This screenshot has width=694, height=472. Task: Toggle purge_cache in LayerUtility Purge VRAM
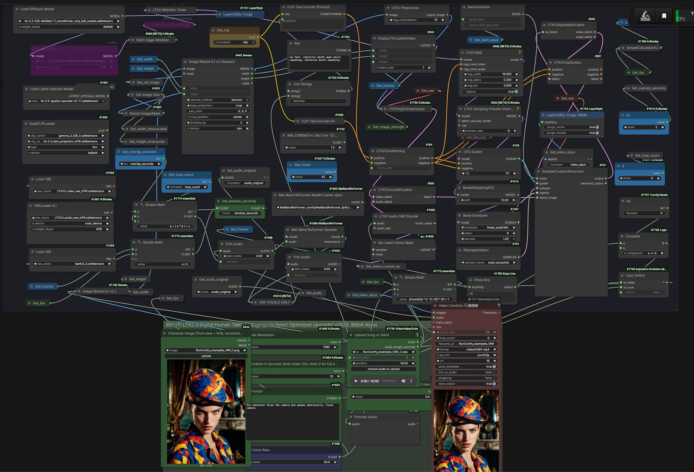pos(571,127)
